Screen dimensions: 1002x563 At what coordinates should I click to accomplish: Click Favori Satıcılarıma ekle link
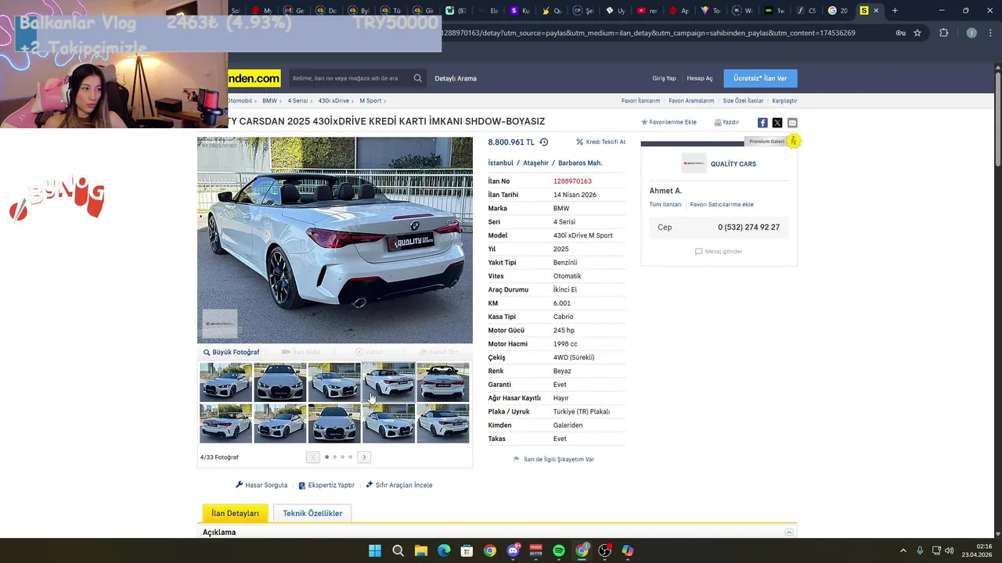click(x=722, y=205)
